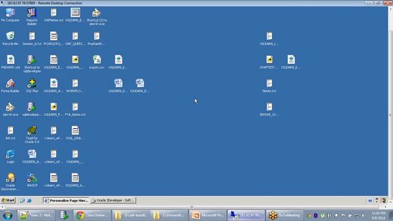This screenshot has width=393, height=221.
Task: Click the volume icon in system tray
Action: click(363, 215)
